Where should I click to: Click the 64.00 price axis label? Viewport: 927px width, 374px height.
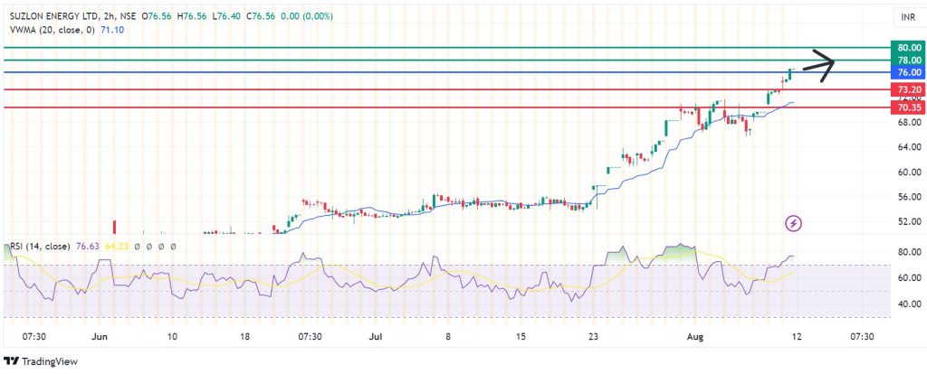pos(909,147)
